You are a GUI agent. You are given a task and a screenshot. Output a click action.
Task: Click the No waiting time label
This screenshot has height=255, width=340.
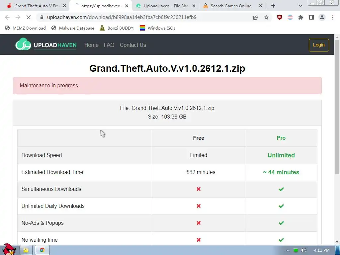(x=40, y=240)
